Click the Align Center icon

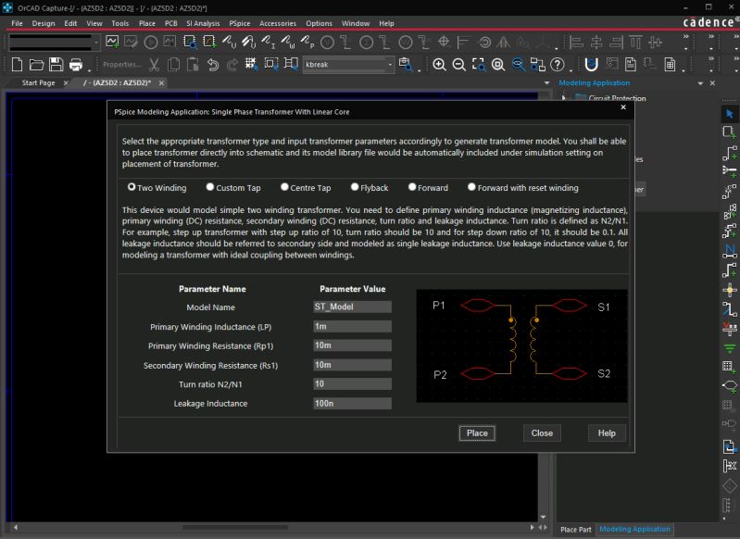tap(596, 42)
